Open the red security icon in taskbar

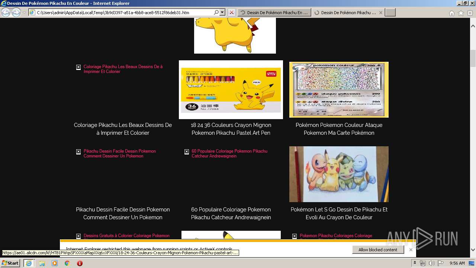tap(80, 263)
